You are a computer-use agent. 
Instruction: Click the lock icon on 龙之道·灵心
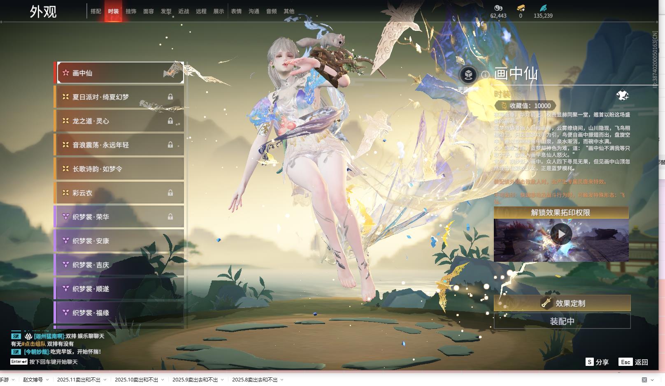pos(170,121)
